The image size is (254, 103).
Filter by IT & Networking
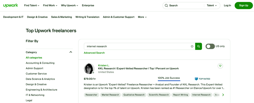click(x=35, y=95)
